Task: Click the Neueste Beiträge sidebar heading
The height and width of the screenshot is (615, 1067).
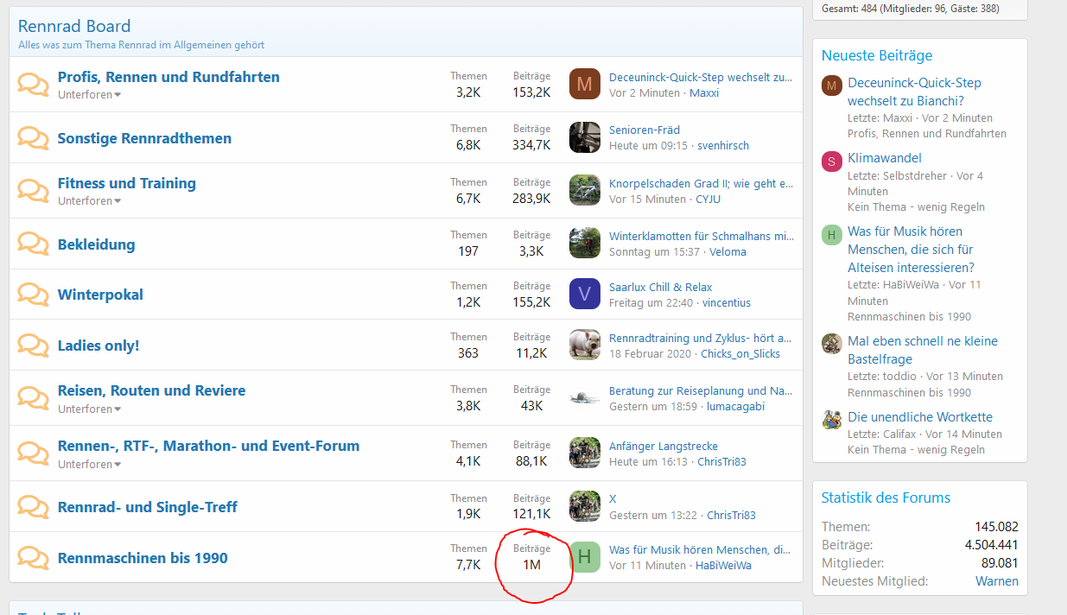Action: [x=876, y=55]
